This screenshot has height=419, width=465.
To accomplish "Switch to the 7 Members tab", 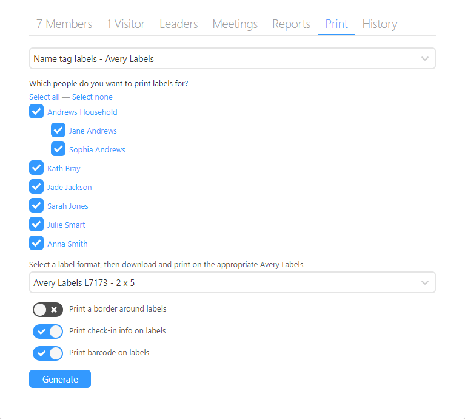I will click(x=64, y=24).
